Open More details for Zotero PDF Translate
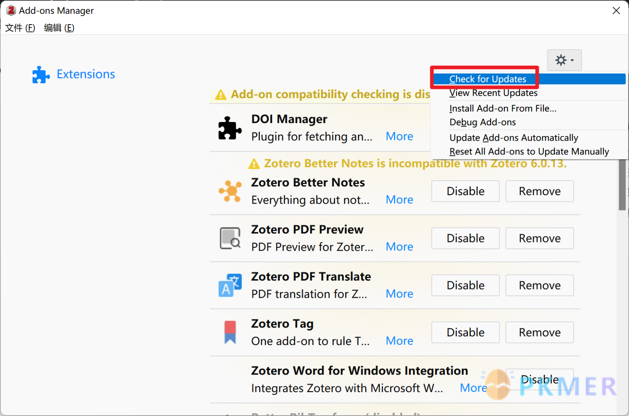 click(399, 294)
